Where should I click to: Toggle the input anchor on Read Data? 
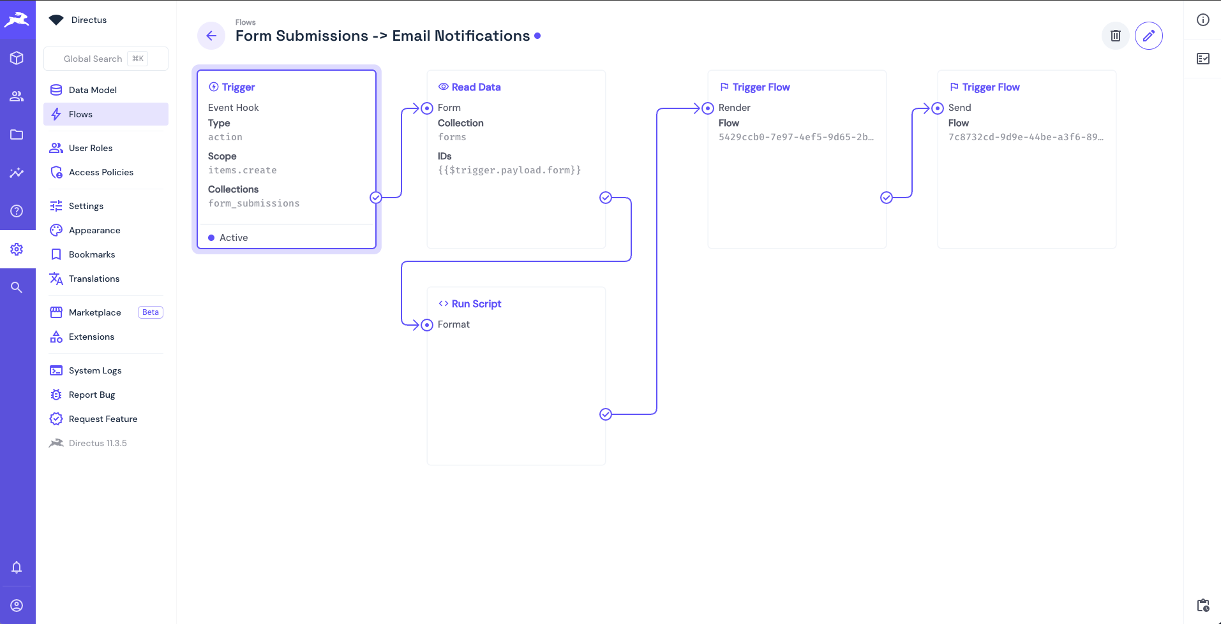tap(427, 108)
